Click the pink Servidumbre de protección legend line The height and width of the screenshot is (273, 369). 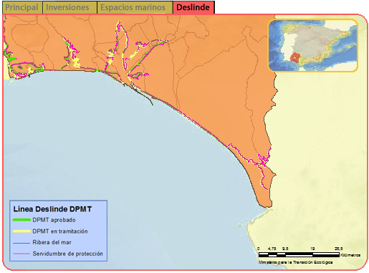click(x=21, y=254)
